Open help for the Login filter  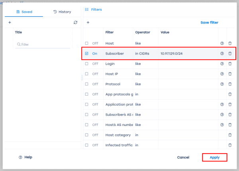pyautogui.click(x=222, y=64)
